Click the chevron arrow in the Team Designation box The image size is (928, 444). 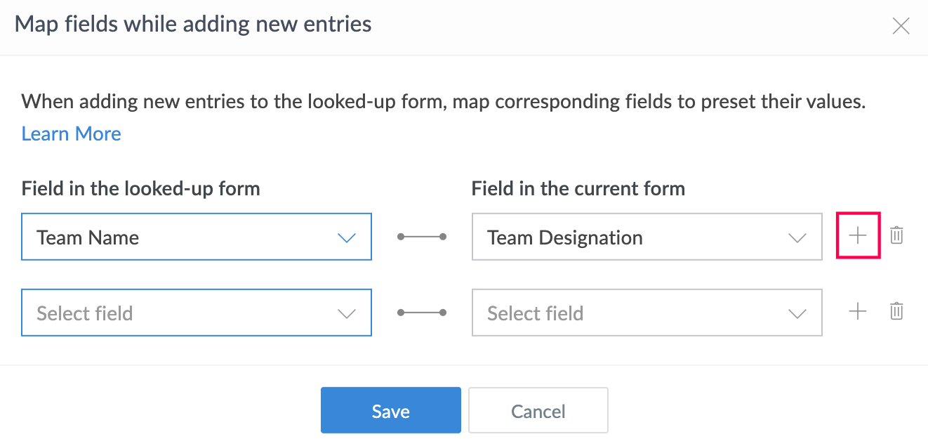coord(797,238)
